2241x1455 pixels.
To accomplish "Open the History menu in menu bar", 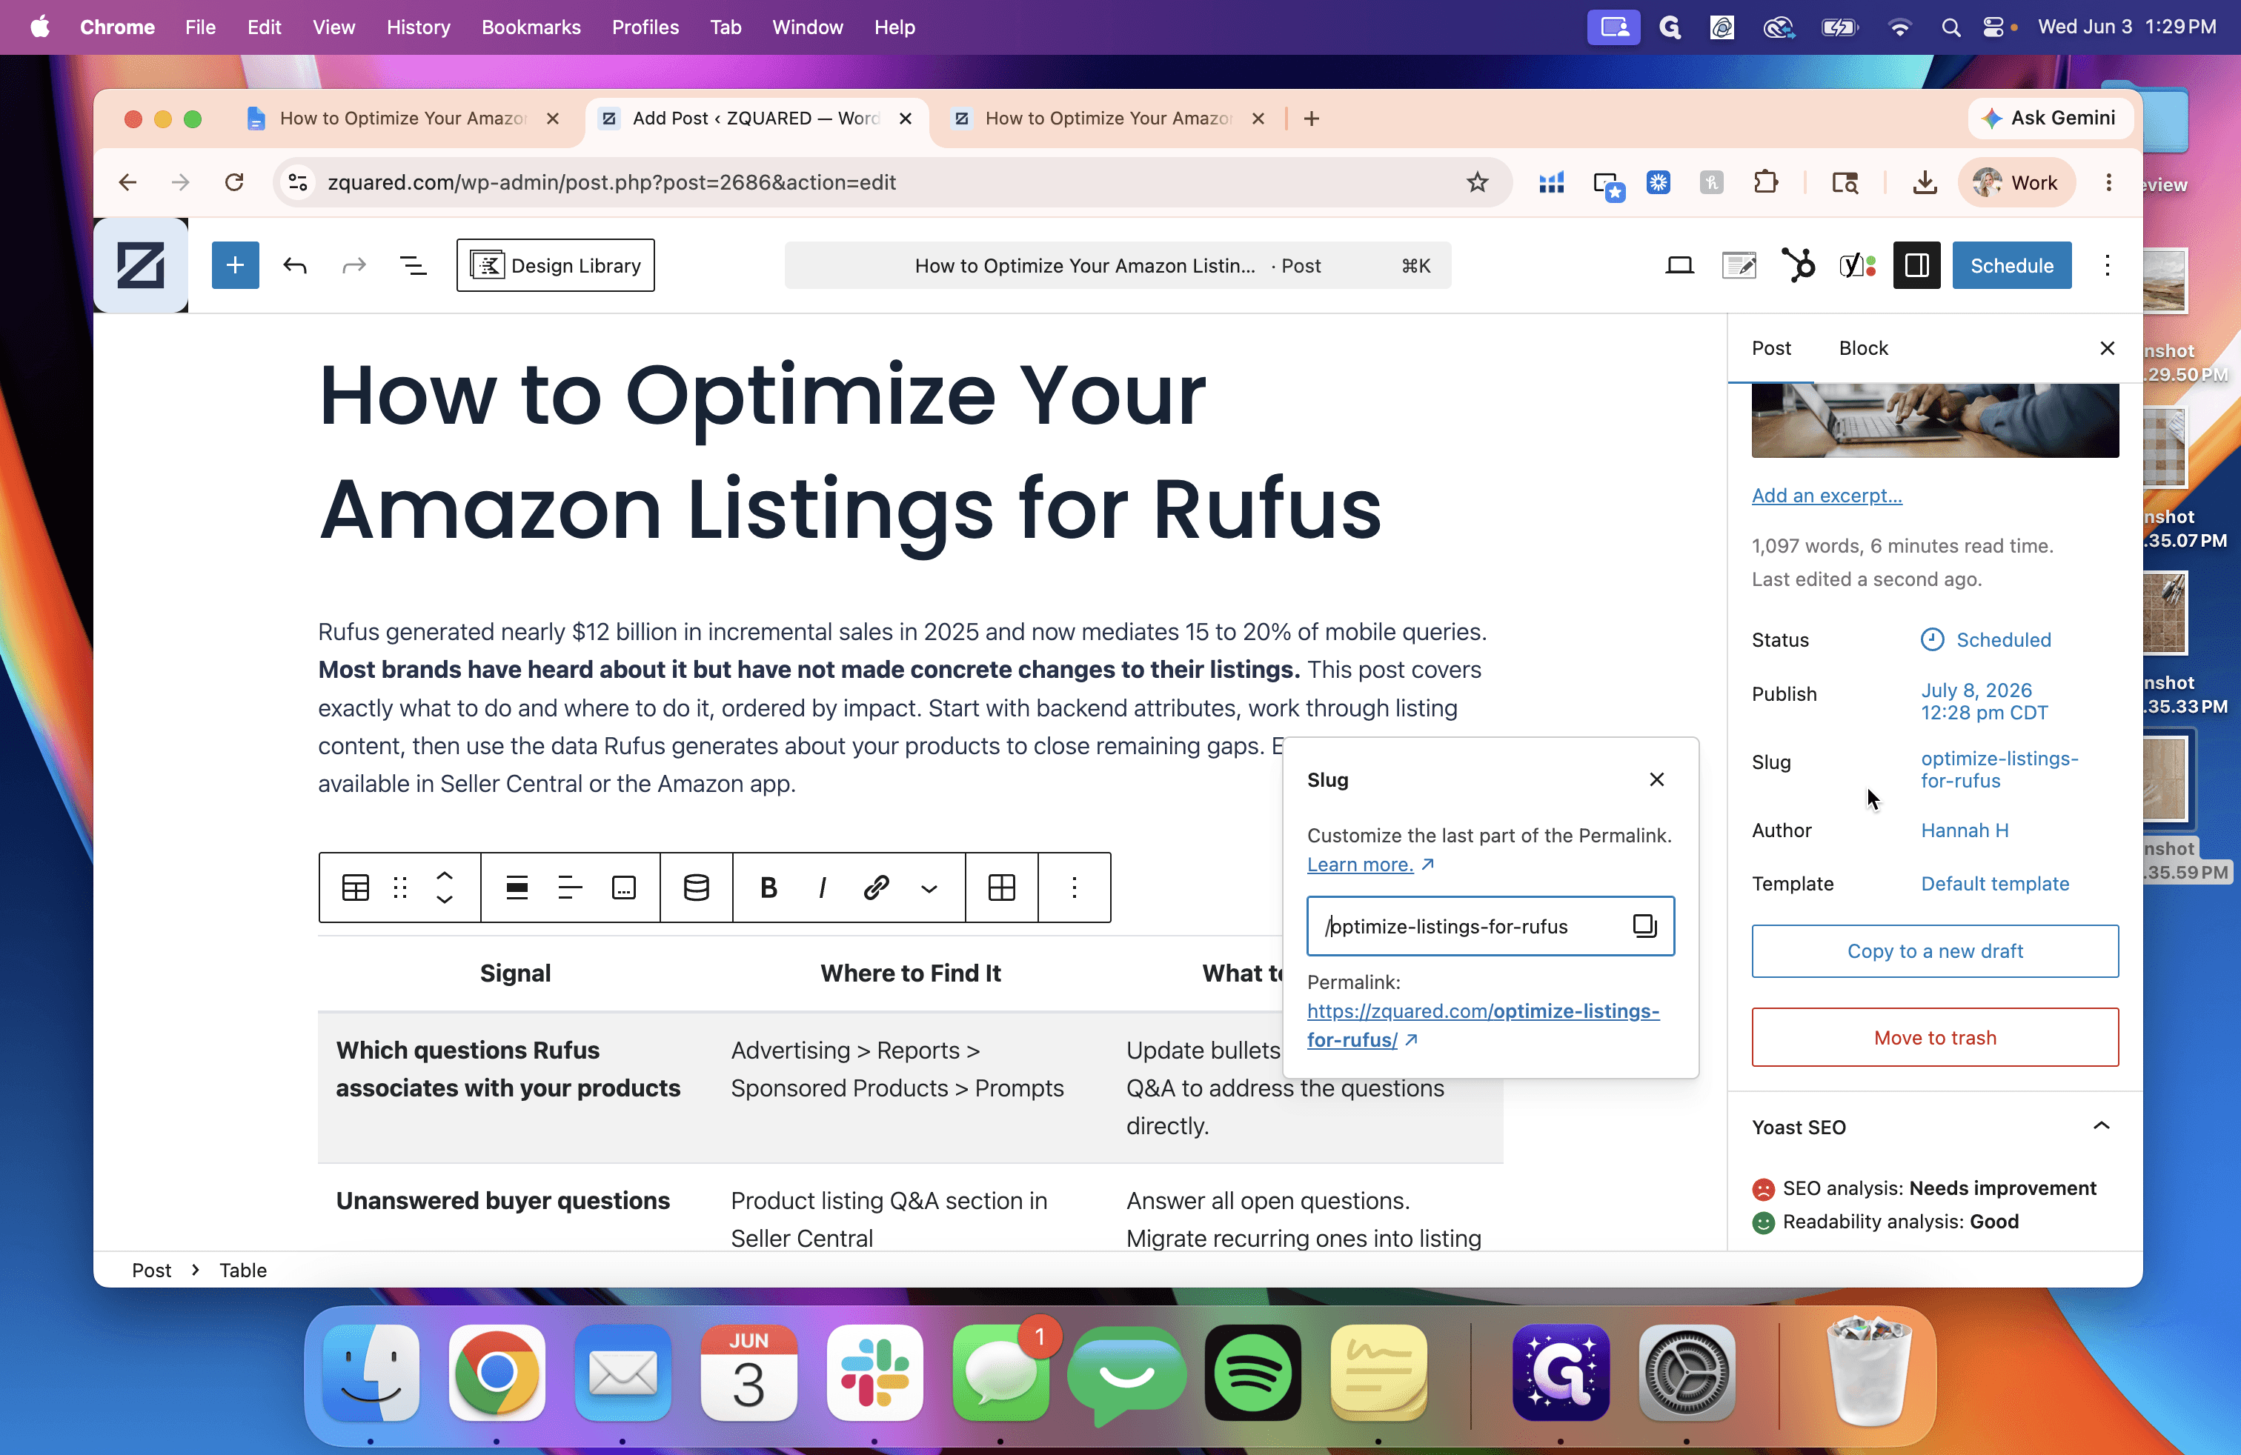I will point(418,27).
